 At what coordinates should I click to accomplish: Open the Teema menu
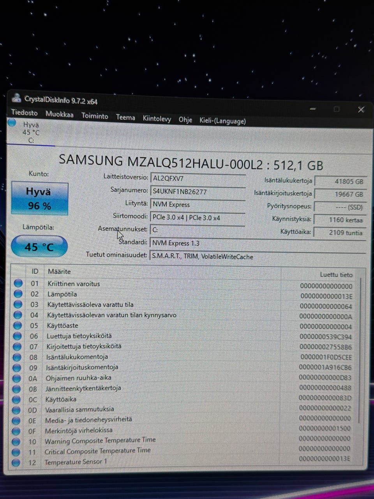(125, 117)
